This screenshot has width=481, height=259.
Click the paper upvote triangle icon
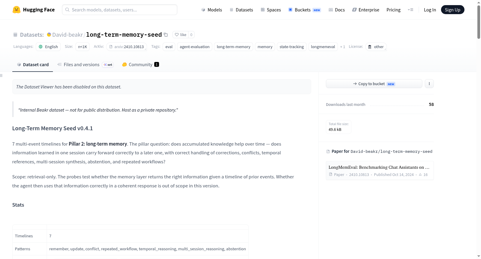click(x=420, y=174)
